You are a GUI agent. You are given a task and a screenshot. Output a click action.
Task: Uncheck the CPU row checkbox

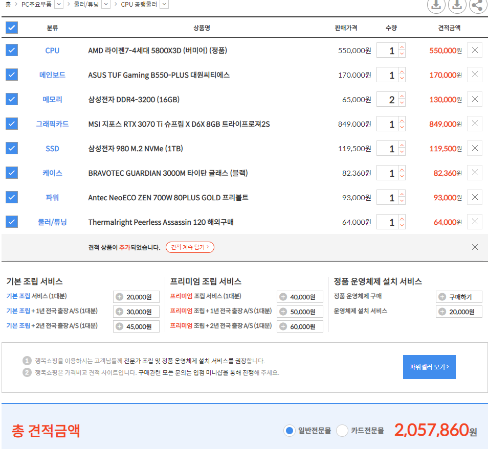point(12,50)
